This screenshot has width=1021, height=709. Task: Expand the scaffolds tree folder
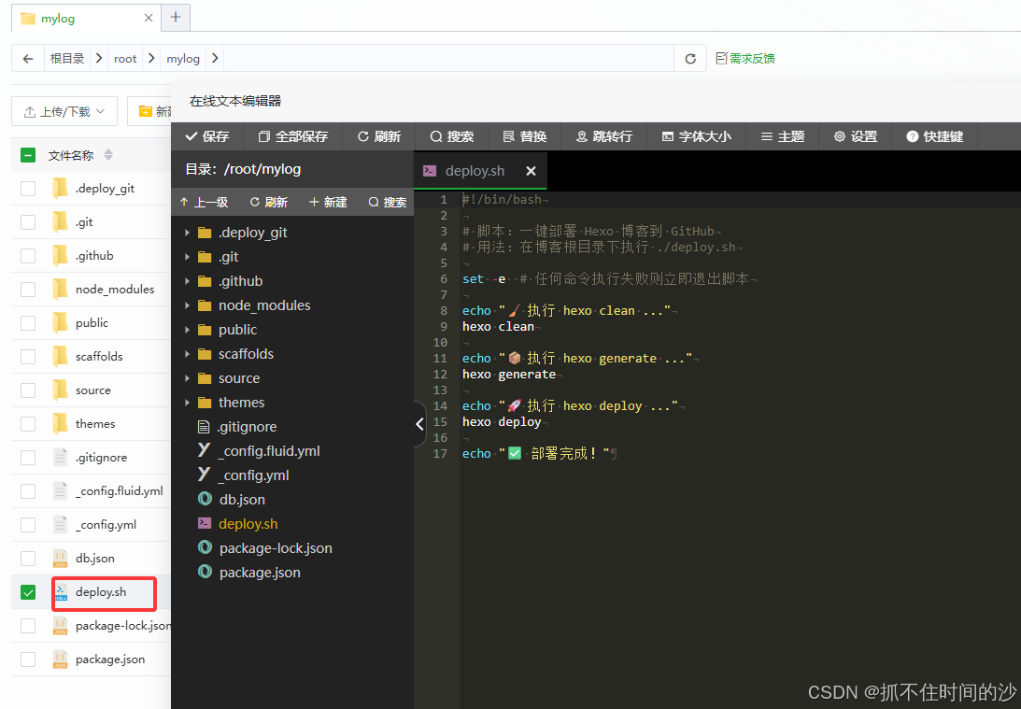187,354
